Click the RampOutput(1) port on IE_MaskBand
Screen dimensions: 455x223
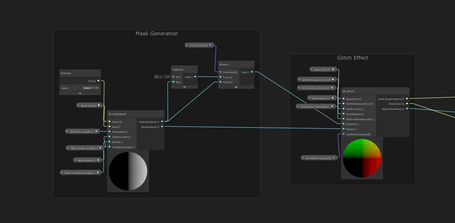tap(162, 127)
